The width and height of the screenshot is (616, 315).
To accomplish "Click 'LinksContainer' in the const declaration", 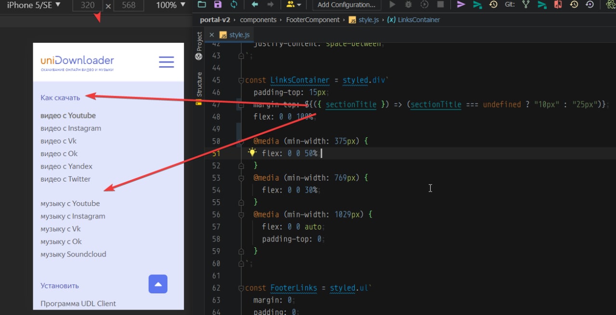I will tap(300, 80).
